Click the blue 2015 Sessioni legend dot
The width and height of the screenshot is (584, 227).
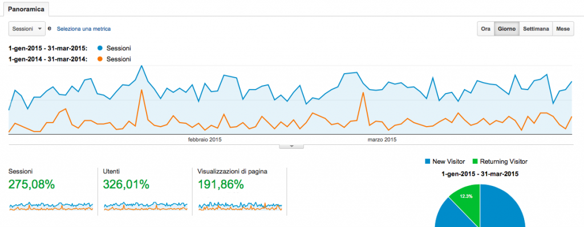pyautogui.click(x=99, y=48)
